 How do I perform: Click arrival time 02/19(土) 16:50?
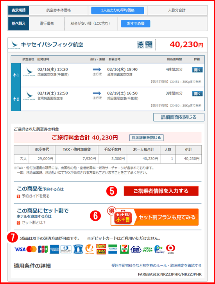[x=122, y=93]
